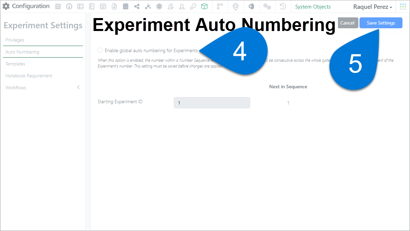410x231 pixels.
Task: Enable global auto numbering for Experiments checkbox
Action: pos(100,50)
